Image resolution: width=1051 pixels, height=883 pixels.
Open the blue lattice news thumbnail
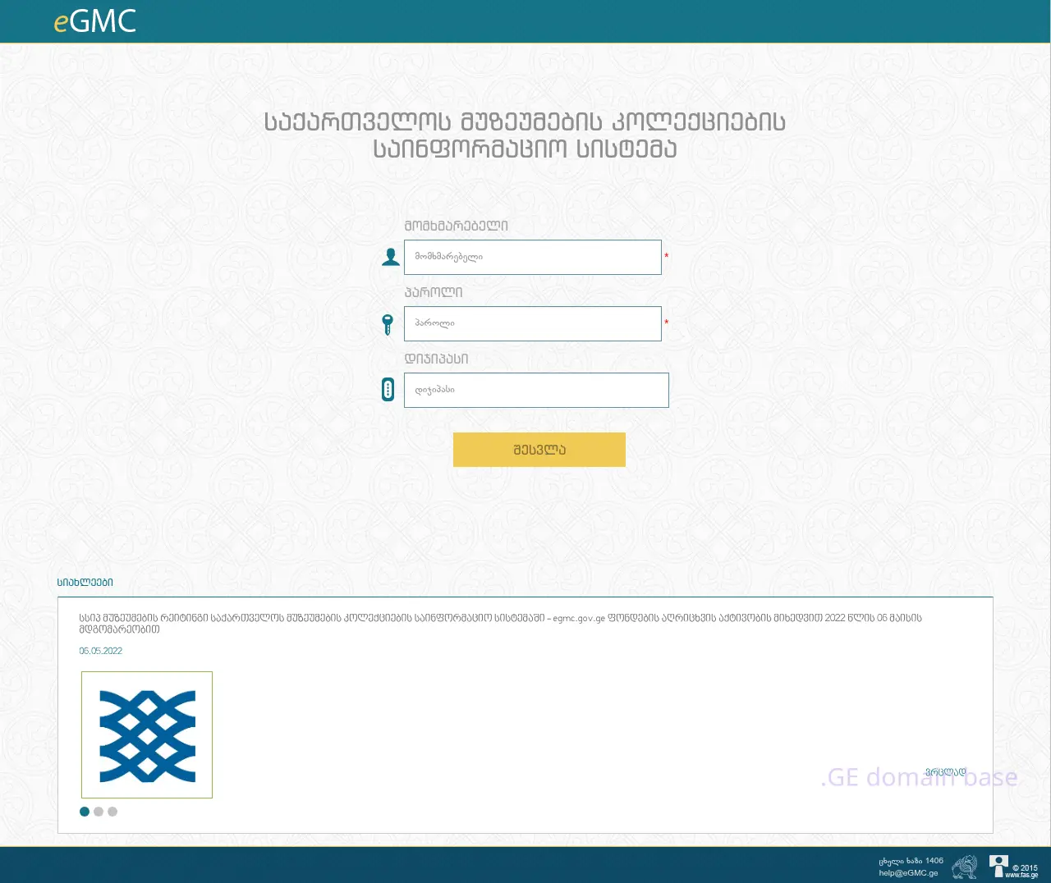click(147, 734)
